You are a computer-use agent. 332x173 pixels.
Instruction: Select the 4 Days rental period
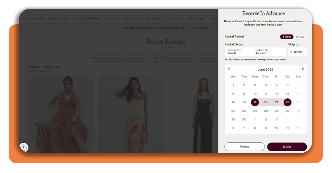click(x=287, y=37)
